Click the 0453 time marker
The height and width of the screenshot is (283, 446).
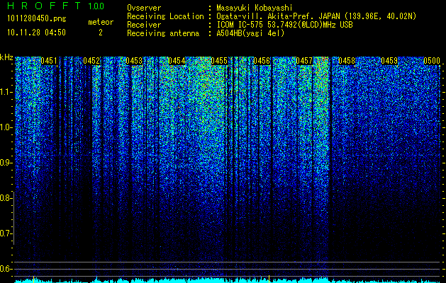(134, 61)
